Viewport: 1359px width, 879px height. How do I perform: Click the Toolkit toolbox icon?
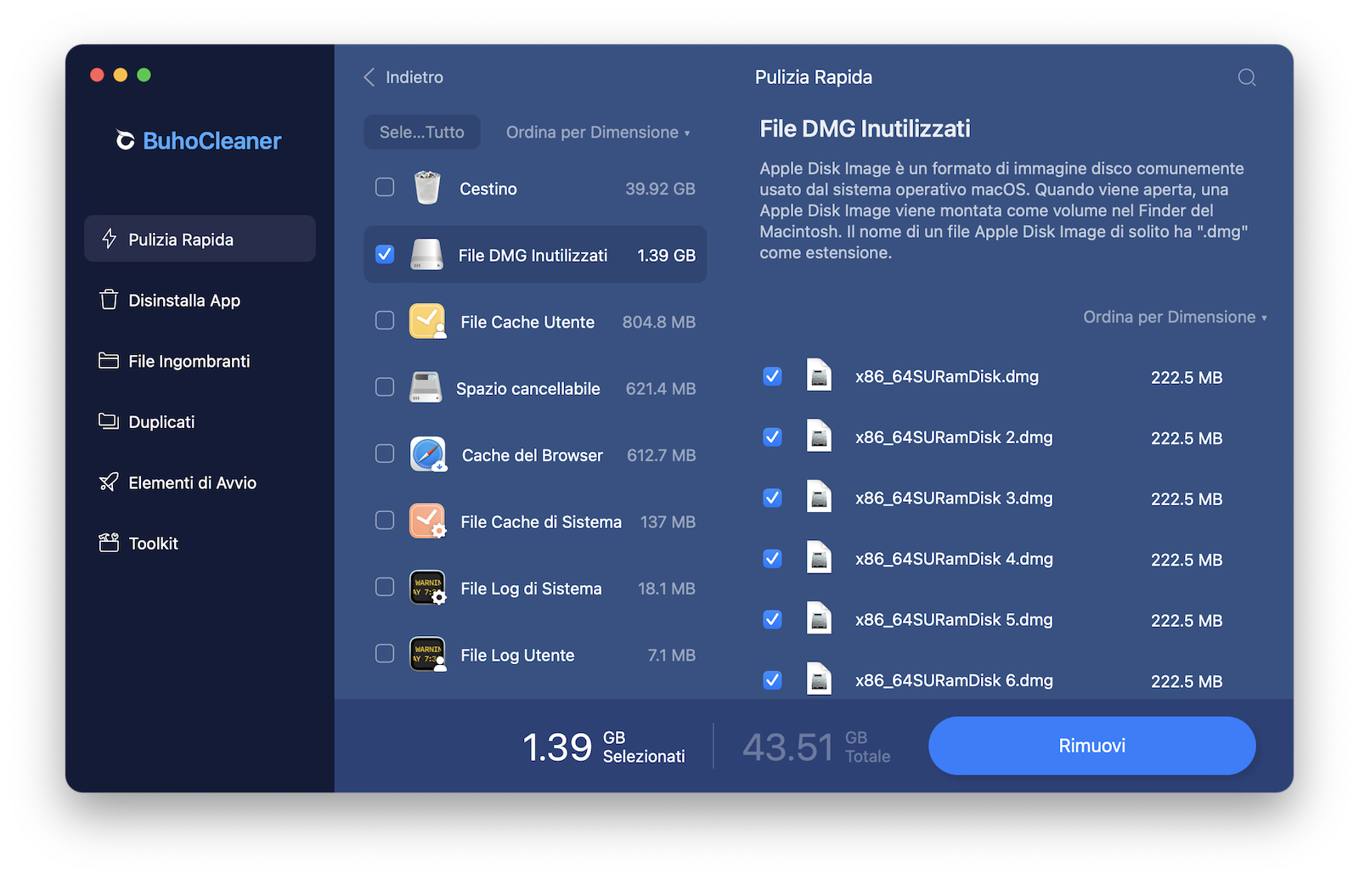click(109, 543)
